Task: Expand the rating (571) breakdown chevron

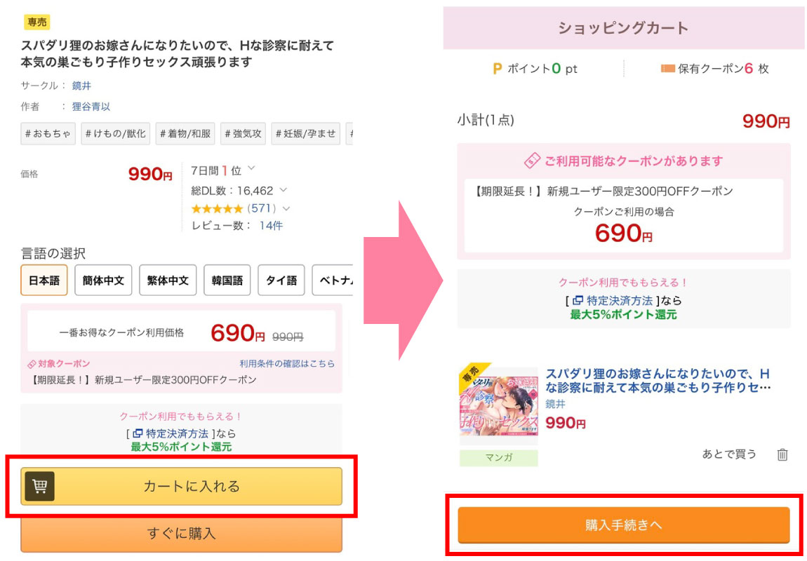Action: tap(286, 208)
